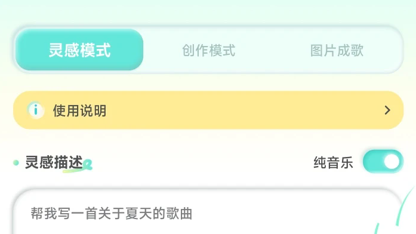Select the 灵感模式 tab
Screen dimensions: 416x234
(79, 50)
